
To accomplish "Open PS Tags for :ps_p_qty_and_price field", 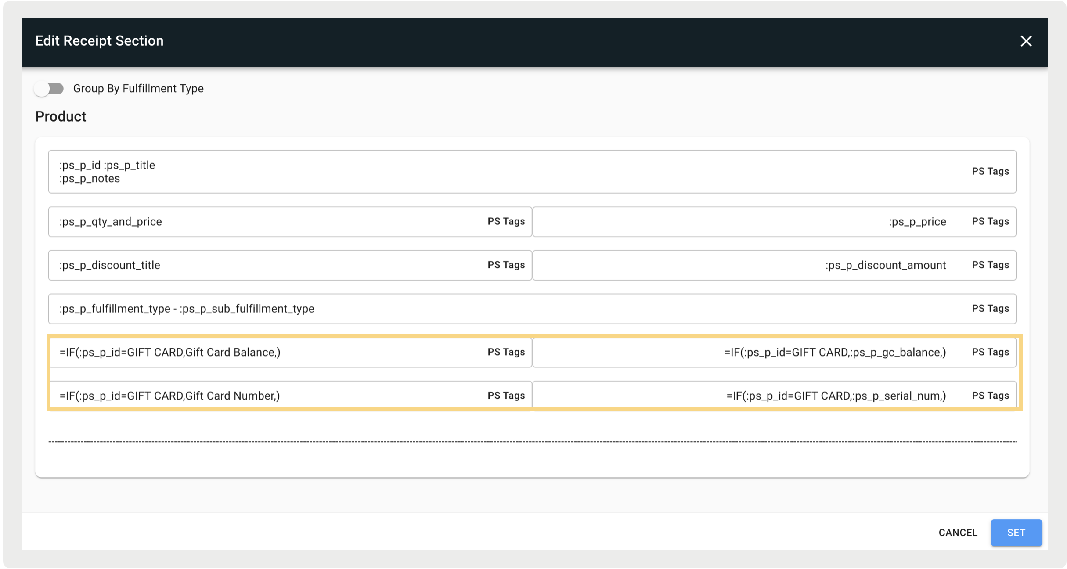I will tap(506, 221).
